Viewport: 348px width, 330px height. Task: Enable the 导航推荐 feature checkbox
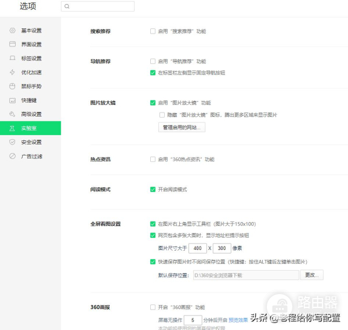tap(153, 61)
